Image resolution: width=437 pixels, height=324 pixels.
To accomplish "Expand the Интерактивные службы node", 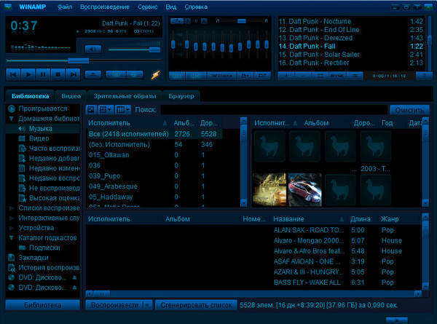I will (11, 218).
